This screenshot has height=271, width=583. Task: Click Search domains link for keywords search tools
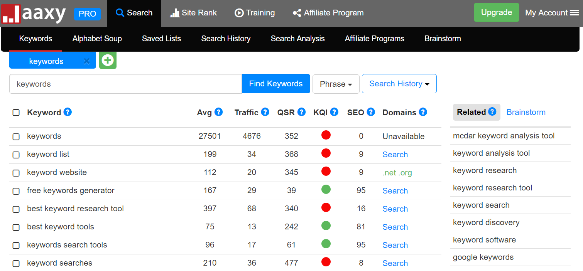click(395, 245)
